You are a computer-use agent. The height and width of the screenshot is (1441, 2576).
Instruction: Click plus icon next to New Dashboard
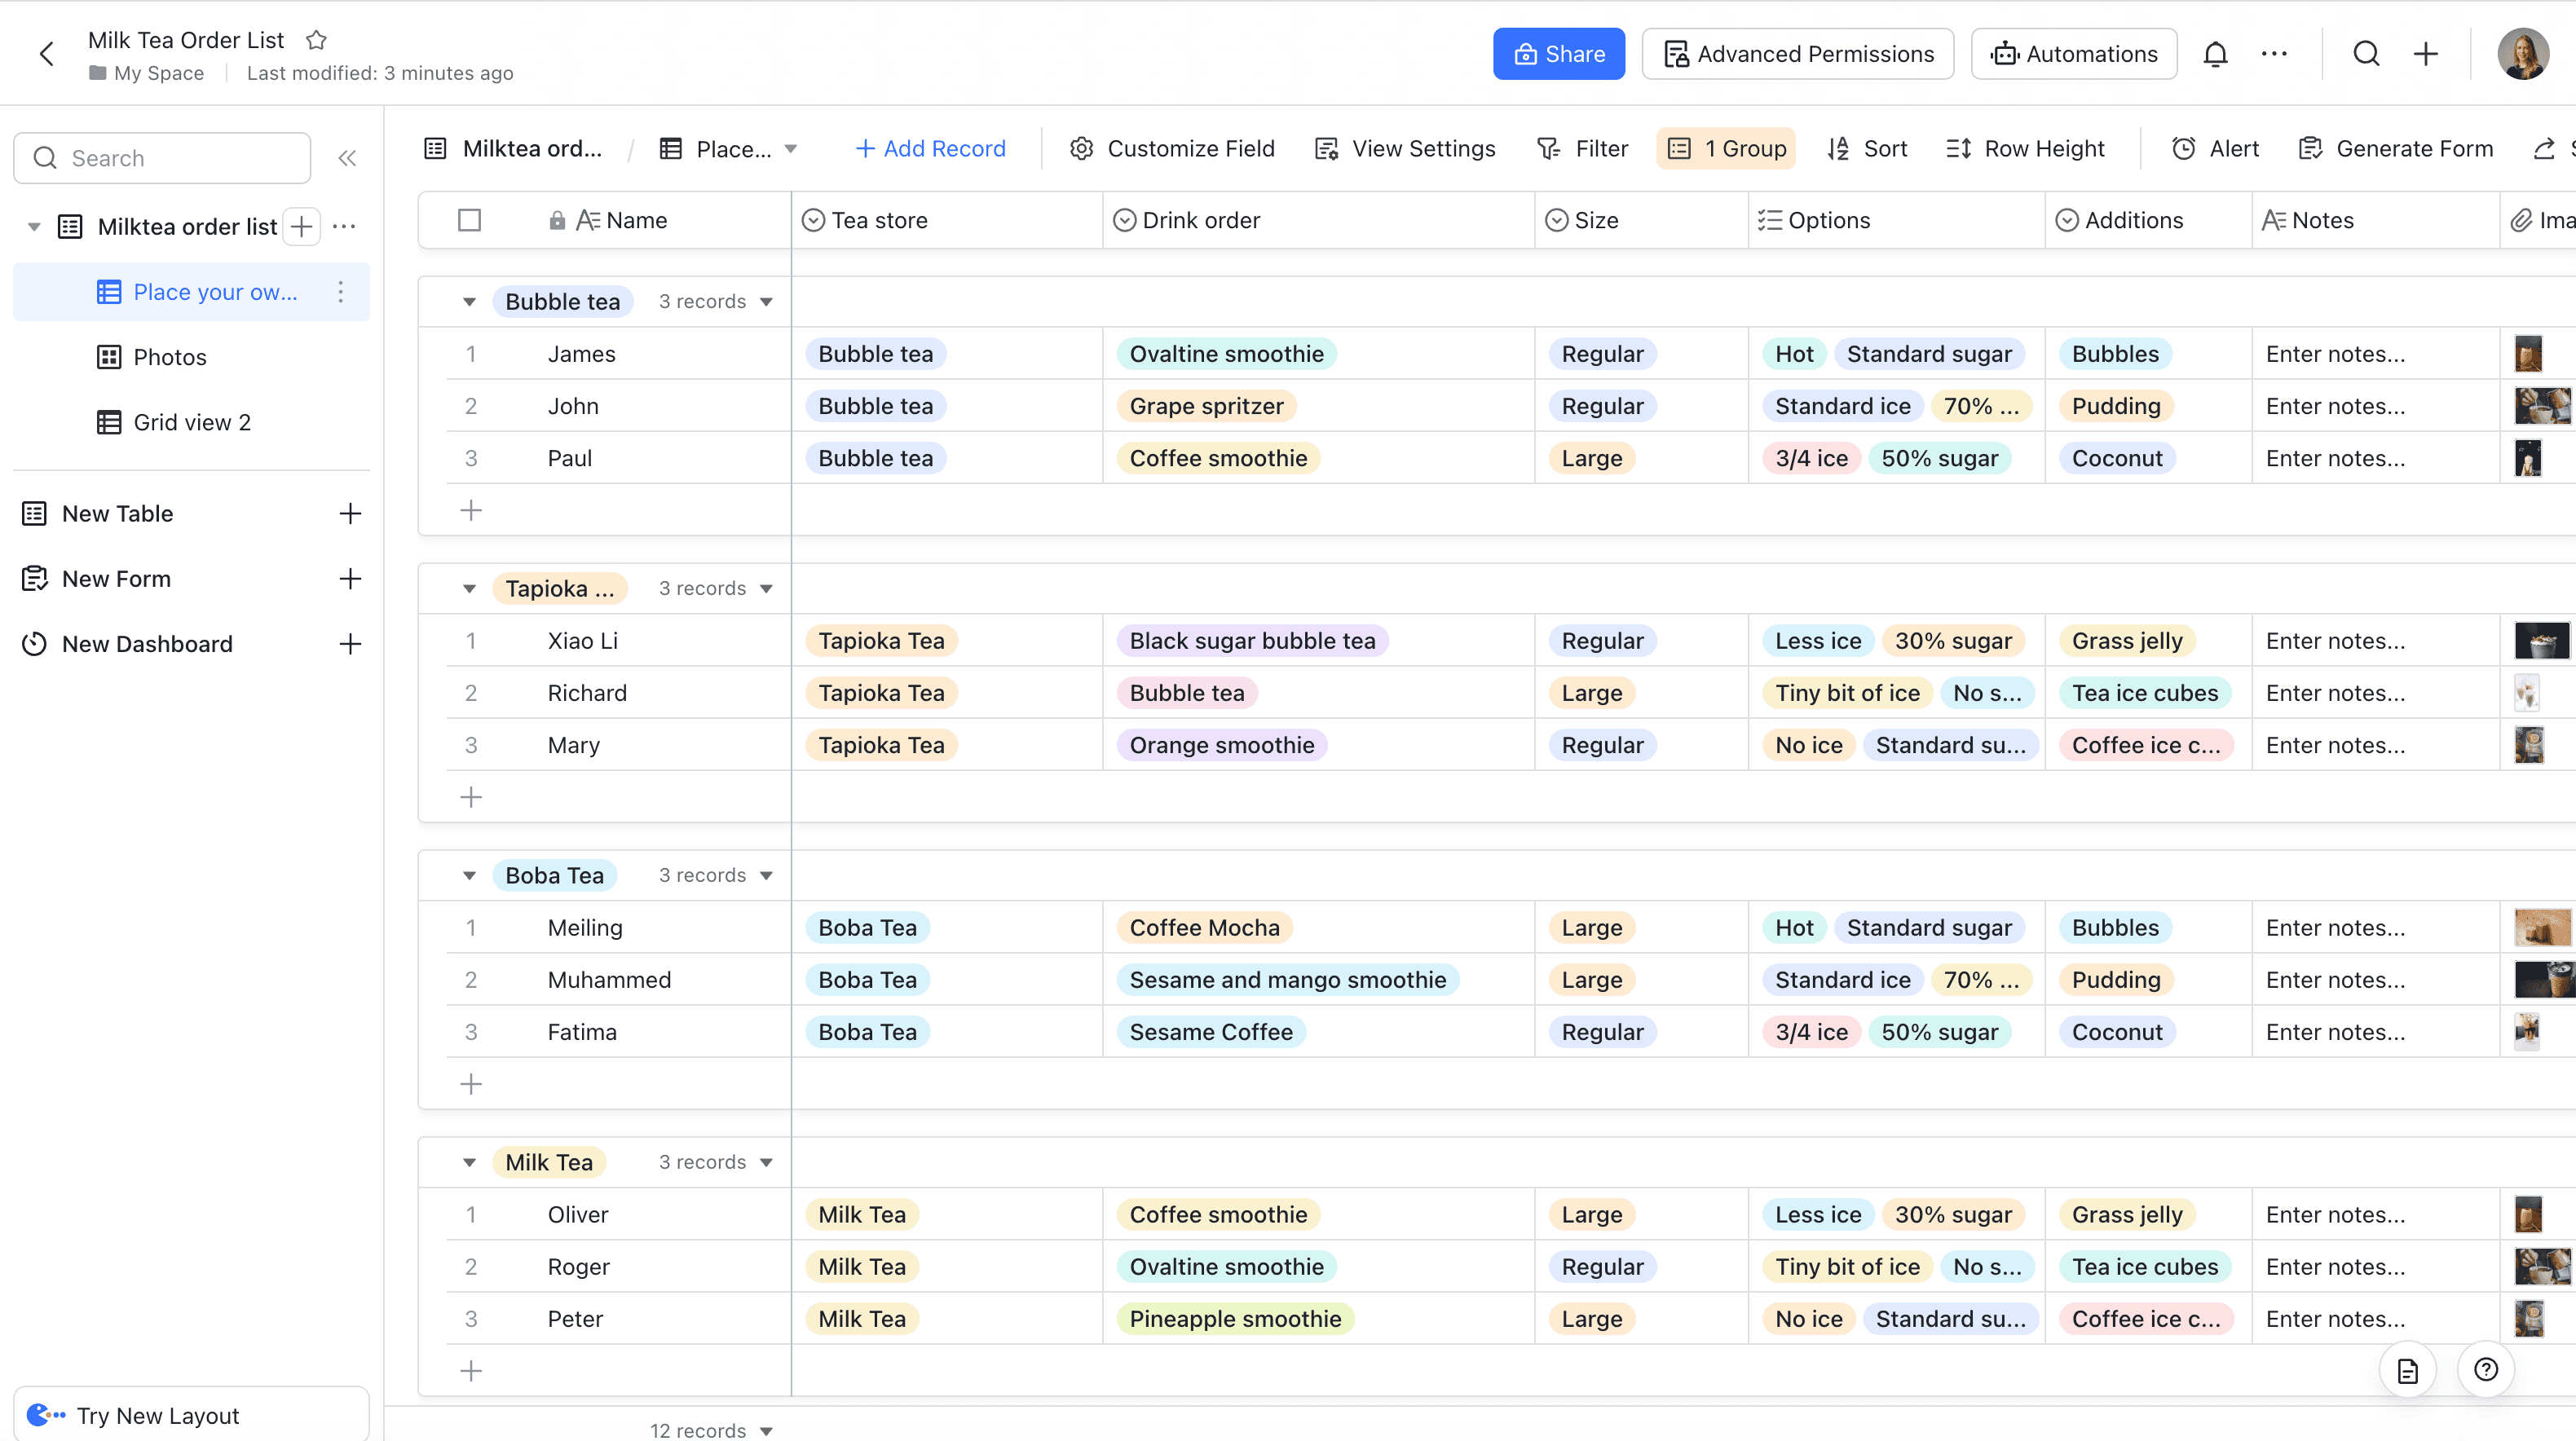pos(349,644)
